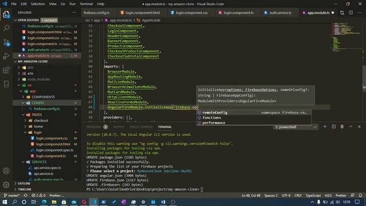Switch to login.component.html tab

(x=142, y=13)
